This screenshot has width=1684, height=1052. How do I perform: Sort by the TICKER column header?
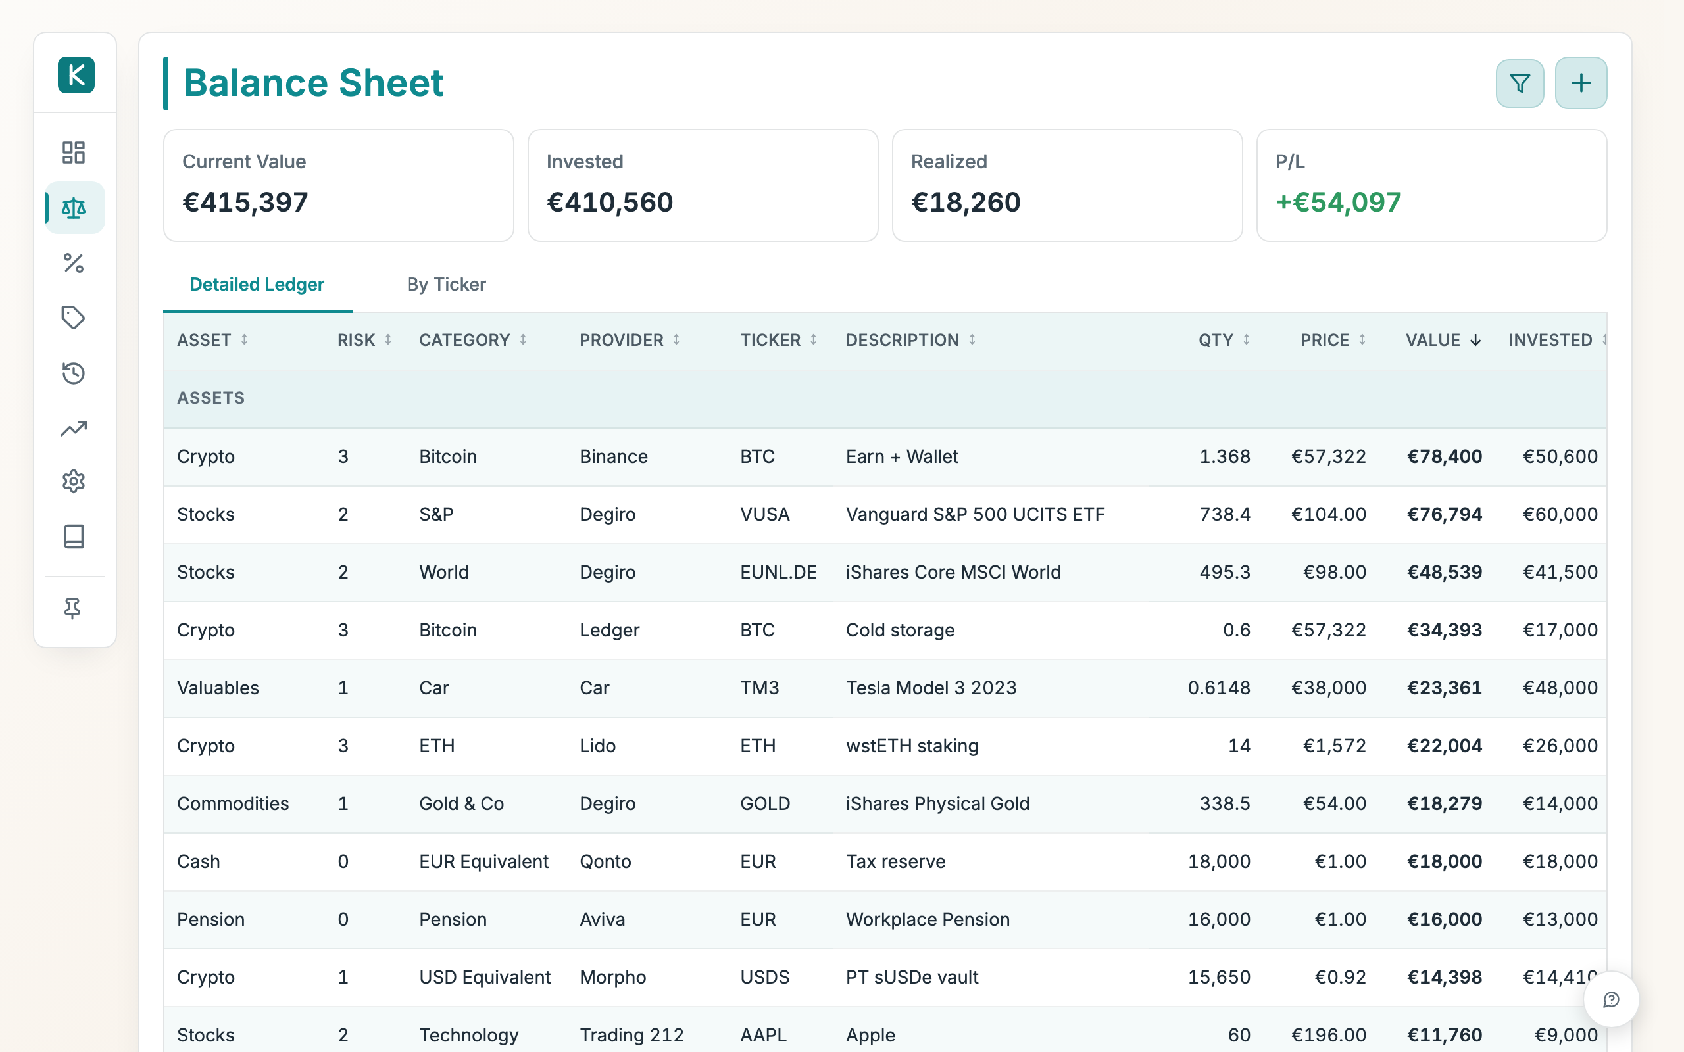point(778,340)
